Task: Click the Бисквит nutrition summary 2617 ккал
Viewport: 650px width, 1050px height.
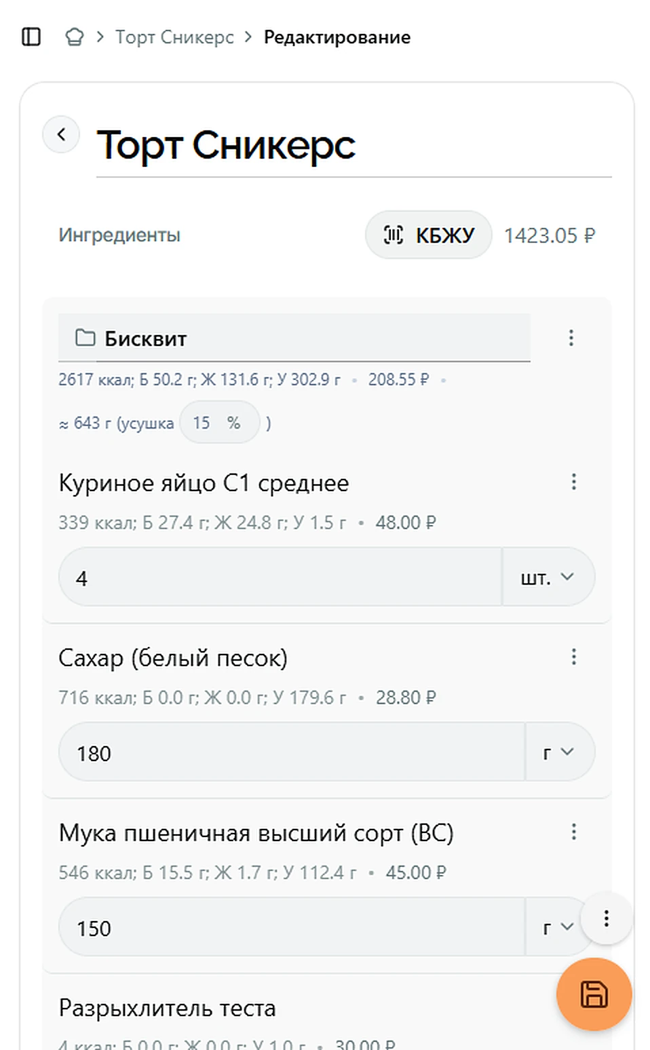Action: (199, 379)
